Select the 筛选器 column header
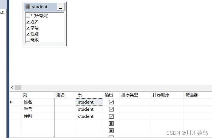The width and height of the screenshot is (212, 138). (x=198, y=95)
